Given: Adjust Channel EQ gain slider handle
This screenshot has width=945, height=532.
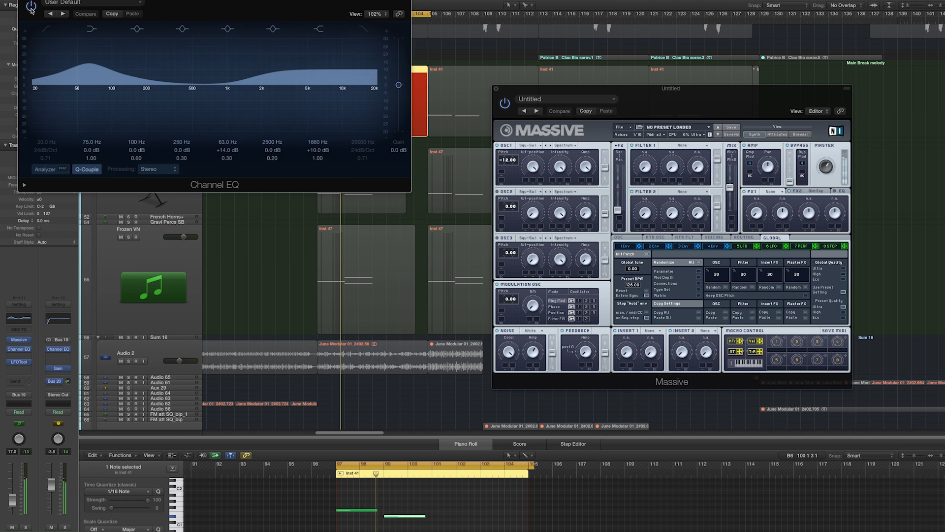Looking at the screenshot, I should click(x=399, y=85).
